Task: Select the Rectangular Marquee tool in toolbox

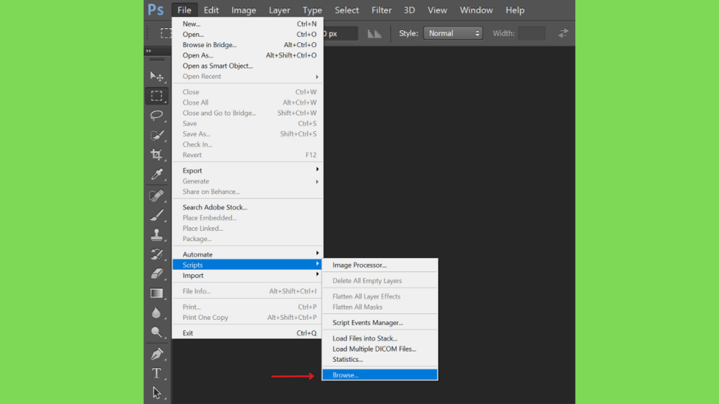Action: (x=157, y=95)
